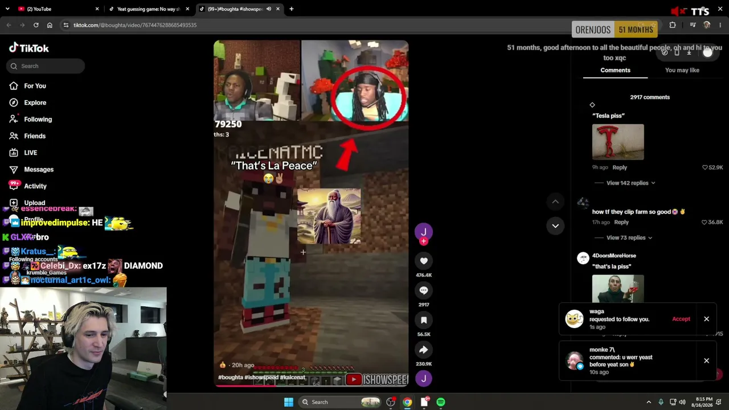Focus the browser address bar
This screenshot has height=410, width=729.
[319, 25]
